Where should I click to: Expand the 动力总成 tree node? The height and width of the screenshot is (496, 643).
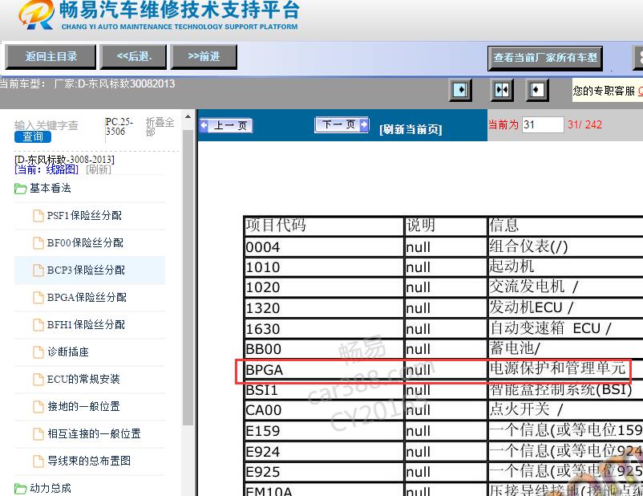50,488
